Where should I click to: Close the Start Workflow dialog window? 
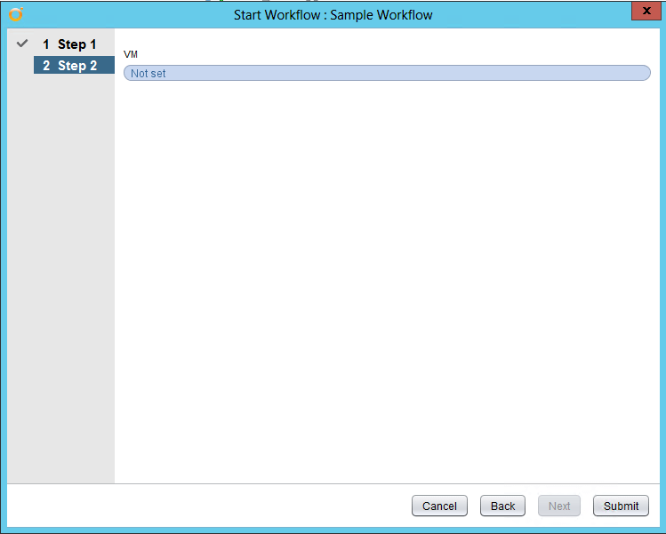point(644,11)
